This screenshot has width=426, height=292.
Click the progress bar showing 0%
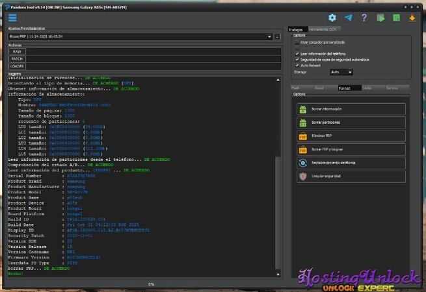pyautogui.click(x=151, y=284)
